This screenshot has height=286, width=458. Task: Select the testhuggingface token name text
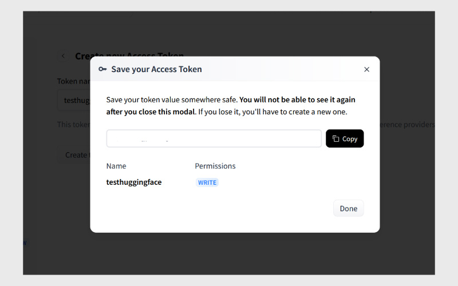click(x=134, y=182)
